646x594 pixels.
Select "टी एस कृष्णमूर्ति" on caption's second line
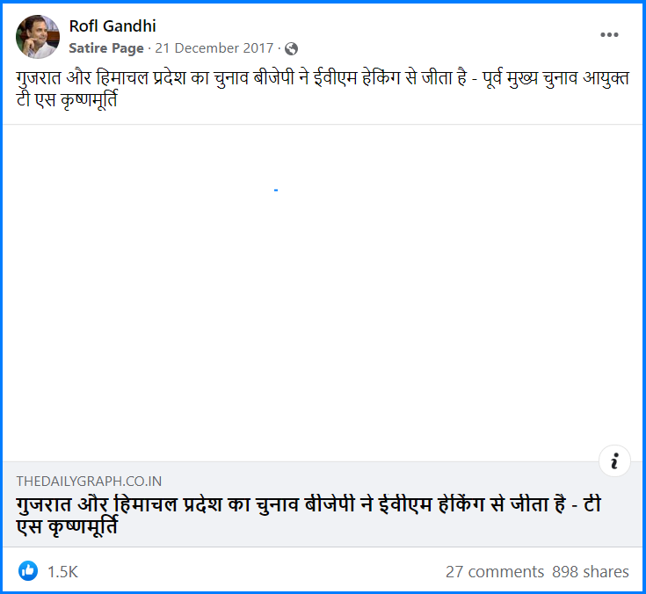[67, 99]
